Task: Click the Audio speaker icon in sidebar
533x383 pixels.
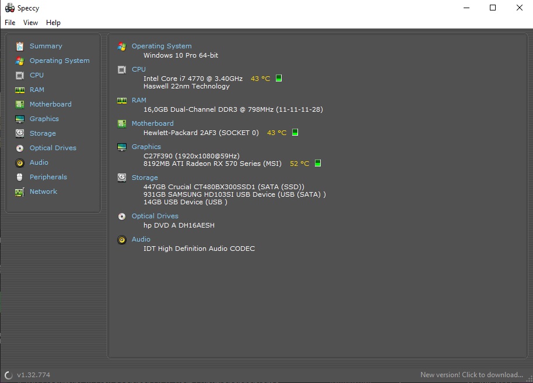Action: 20,163
